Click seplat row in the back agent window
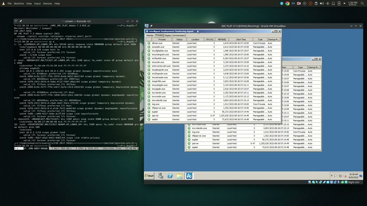The image size is (367, 206). point(253,147)
